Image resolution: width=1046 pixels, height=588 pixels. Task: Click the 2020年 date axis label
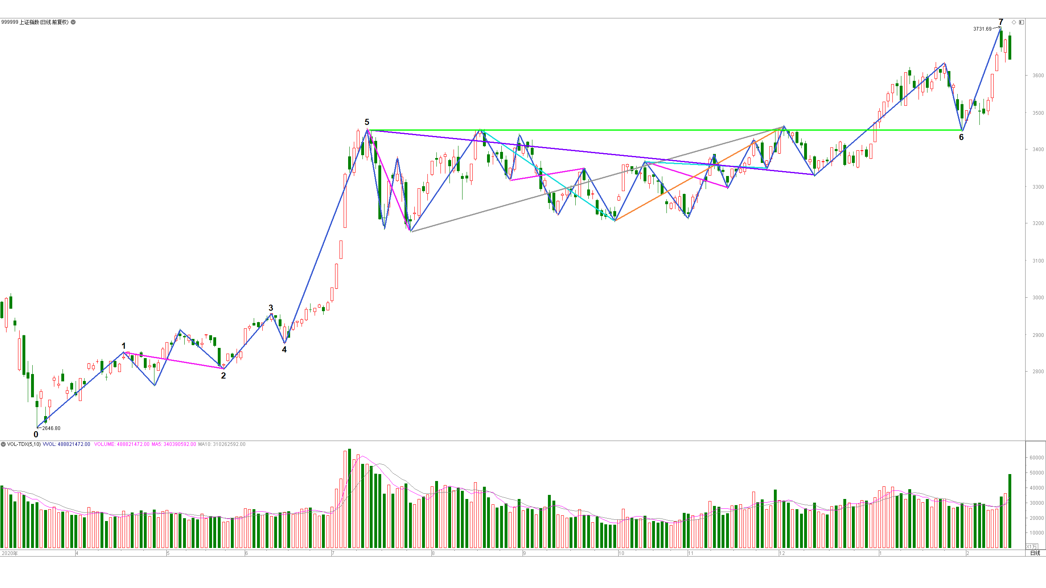[10, 553]
